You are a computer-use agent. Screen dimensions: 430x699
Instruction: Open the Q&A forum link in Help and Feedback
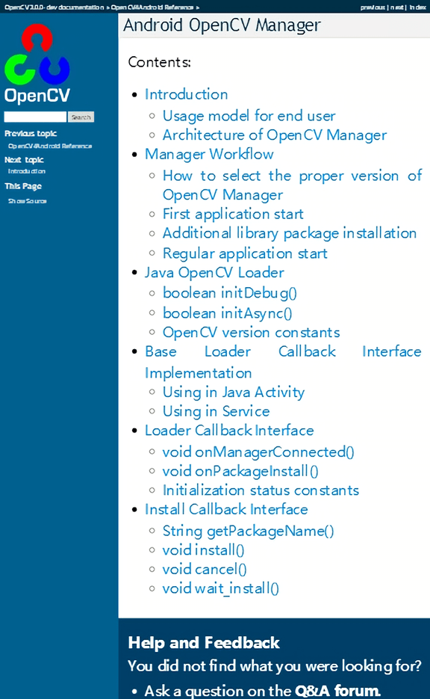[337, 691]
